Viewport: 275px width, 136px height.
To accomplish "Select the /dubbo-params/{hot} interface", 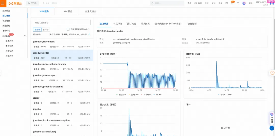I will [x=62, y=132].
